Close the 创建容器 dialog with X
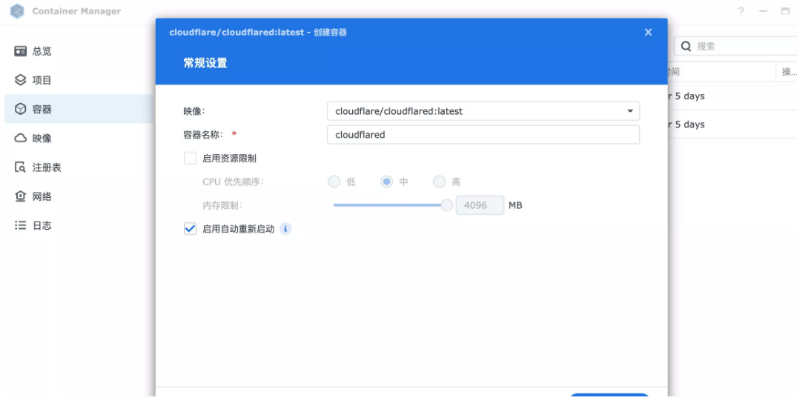The width and height of the screenshot is (797, 409). pos(648,32)
